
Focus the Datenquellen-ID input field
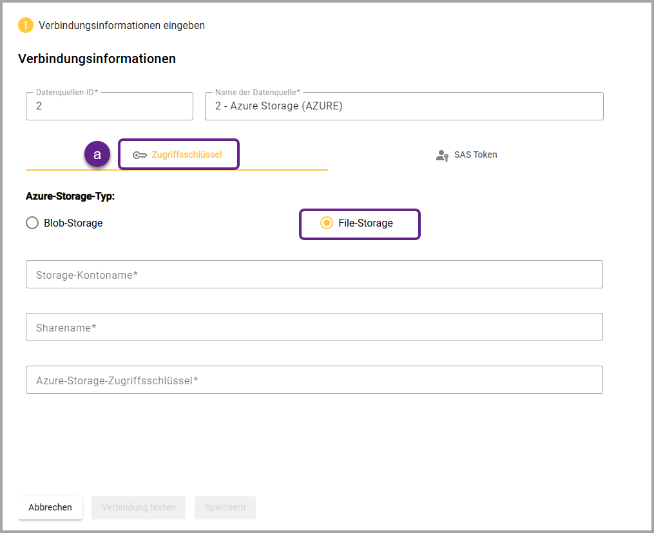click(x=109, y=107)
